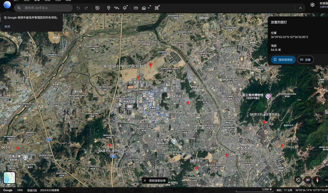The height and width of the screenshot is (193, 328).
Task: Toggle the auto-rotate disabled icon
Action: pos(298,180)
